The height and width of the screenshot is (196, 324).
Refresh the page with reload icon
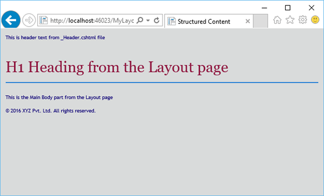157,20
